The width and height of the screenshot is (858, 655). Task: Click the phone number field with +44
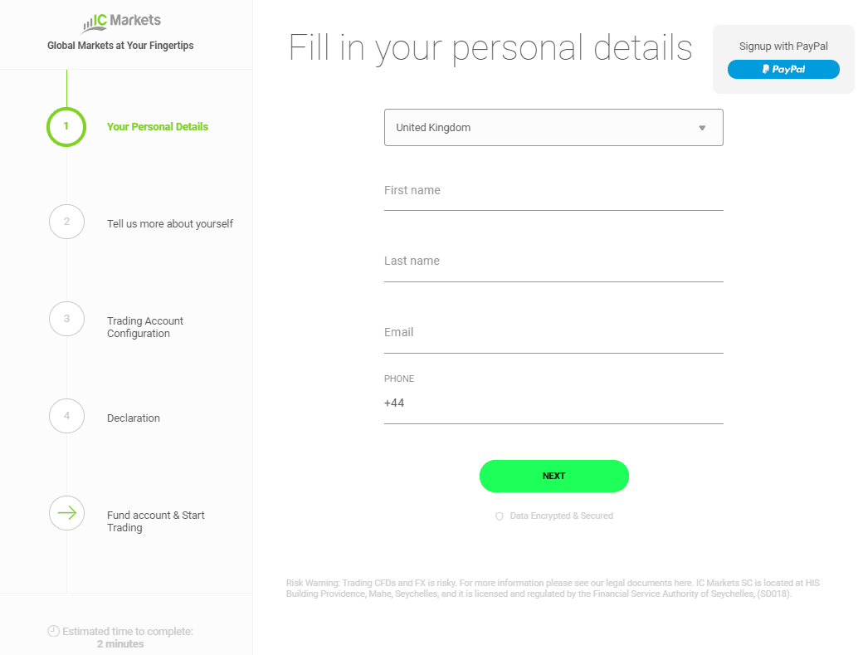click(553, 403)
